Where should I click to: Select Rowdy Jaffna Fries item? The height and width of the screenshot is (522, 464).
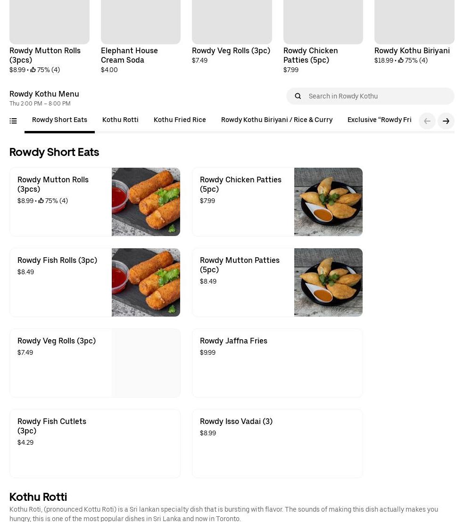tap(277, 363)
